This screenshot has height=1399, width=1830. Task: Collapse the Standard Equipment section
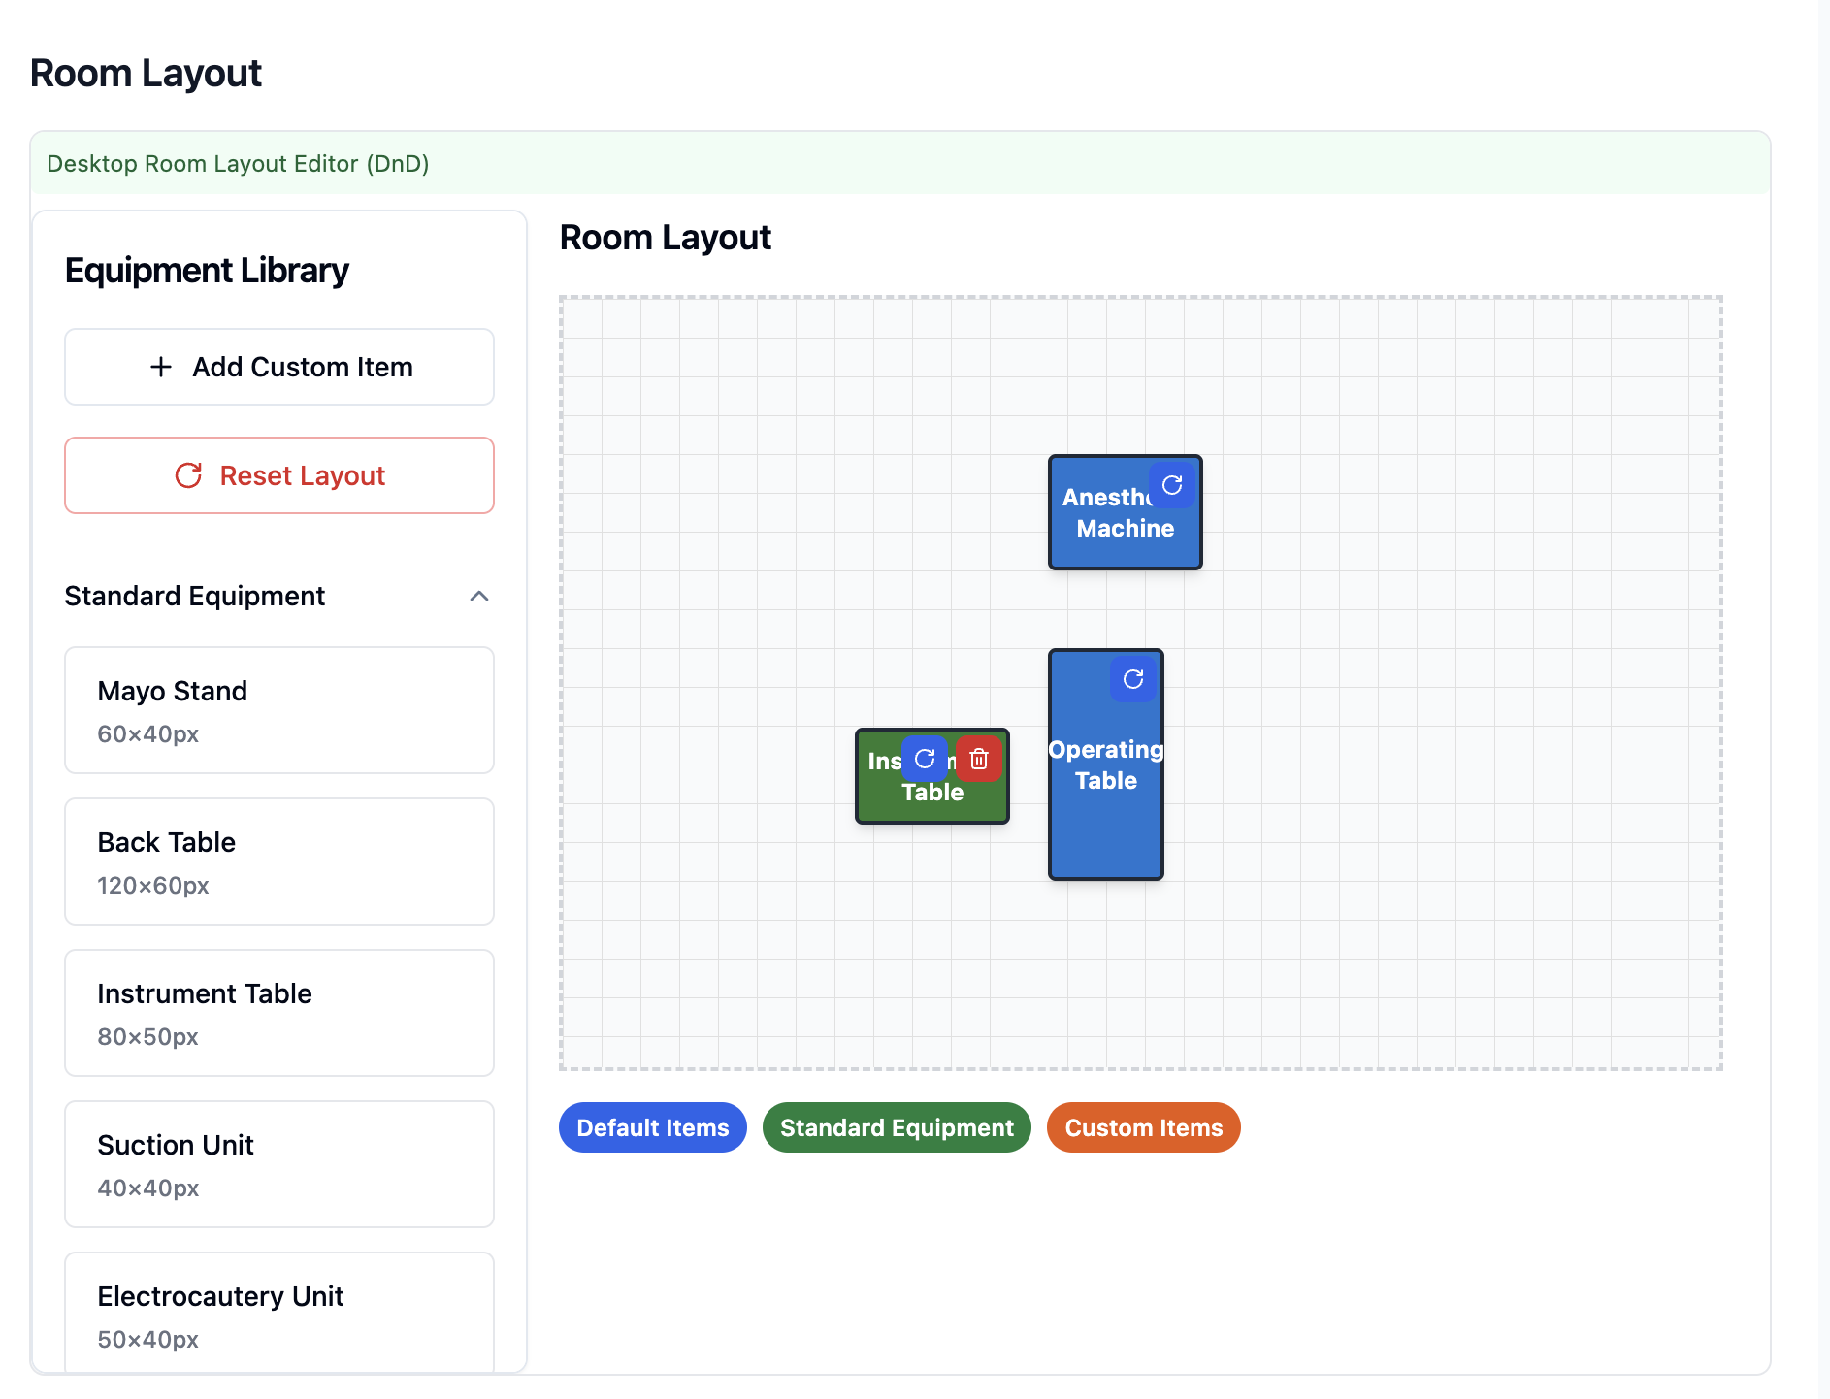point(478,596)
